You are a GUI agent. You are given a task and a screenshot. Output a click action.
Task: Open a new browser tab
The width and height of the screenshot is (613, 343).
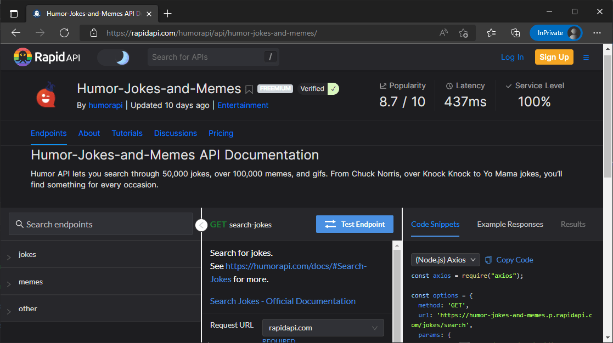pos(168,14)
